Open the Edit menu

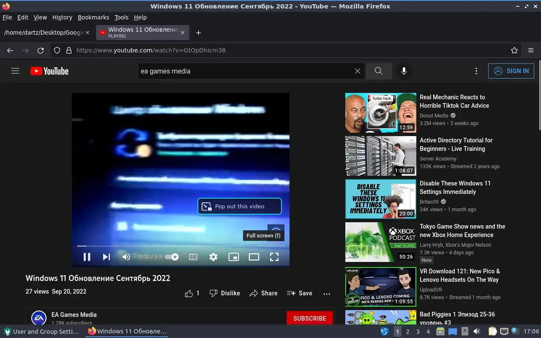23,17
